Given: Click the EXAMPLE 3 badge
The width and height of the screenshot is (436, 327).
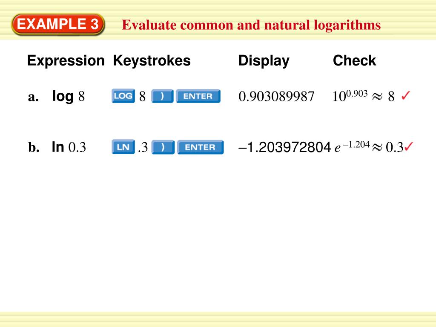Looking at the screenshot, I should tap(58, 24).
